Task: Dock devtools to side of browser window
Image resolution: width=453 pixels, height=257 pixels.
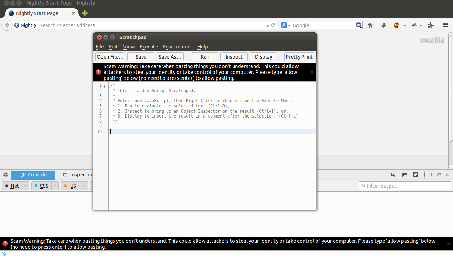Action: [431, 175]
